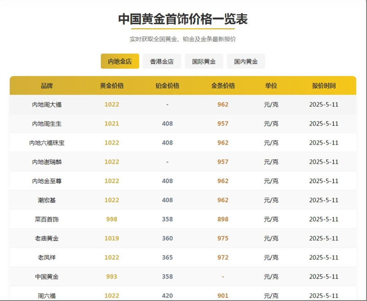This screenshot has width=367, height=301.
Task: Select the 中国黄金 brand cell
Action: pyautogui.click(x=47, y=277)
